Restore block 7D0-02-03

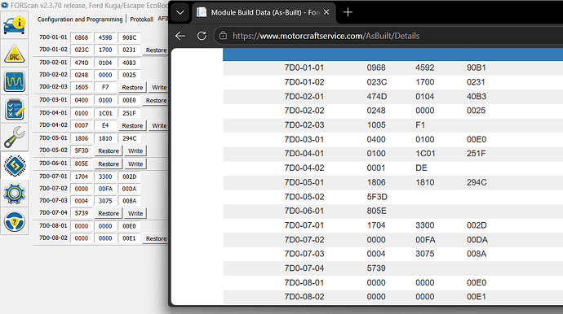coord(132,87)
